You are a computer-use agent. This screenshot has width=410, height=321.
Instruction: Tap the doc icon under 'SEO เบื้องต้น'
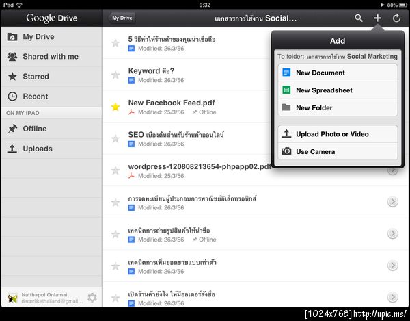131,144
